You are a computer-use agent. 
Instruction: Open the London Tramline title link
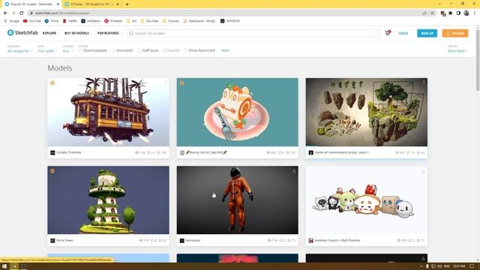click(x=68, y=152)
